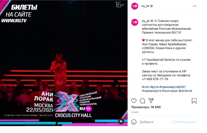The height and width of the screenshot is (133, 207).
Task: Open the ru_tv username in the header
Action: point(145,6)
